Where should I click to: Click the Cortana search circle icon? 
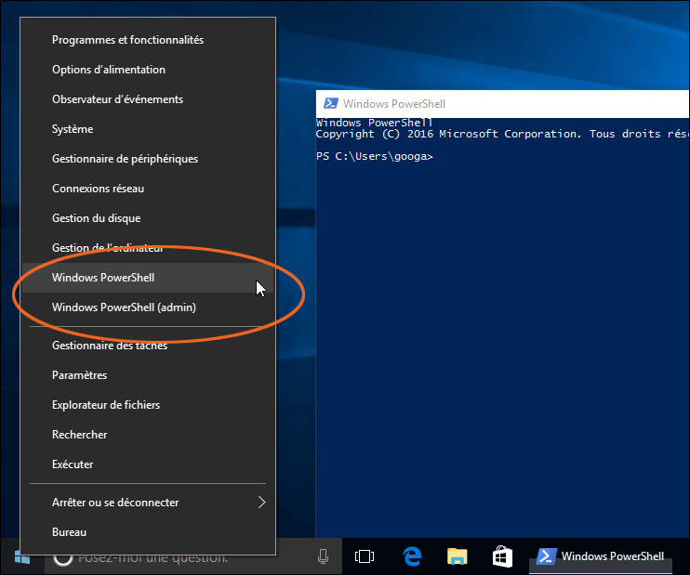(62, 557)
